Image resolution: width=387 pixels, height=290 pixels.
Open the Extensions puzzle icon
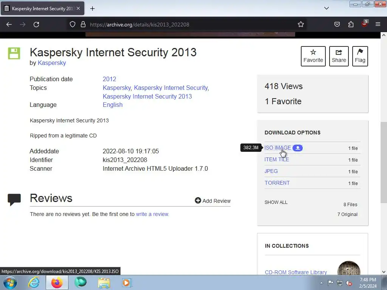point(351,25)
